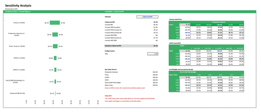Select the Investor IRR (Founders) value 54.4%
261x112 pixels.
click(x=156, y=27)
